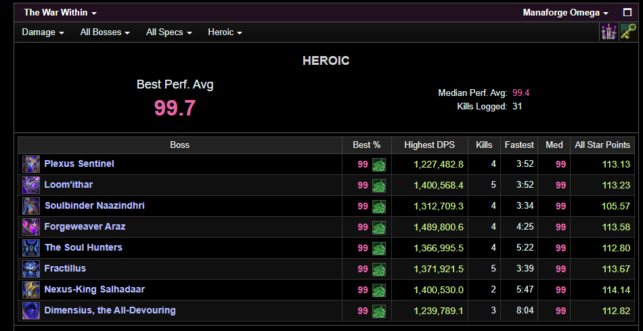The width and height of the screenshot is (643, 331).
Task: Click Soulbinder Naazindhri boss portrait icon
Action: pyautogui.click(x=31, y=206)
